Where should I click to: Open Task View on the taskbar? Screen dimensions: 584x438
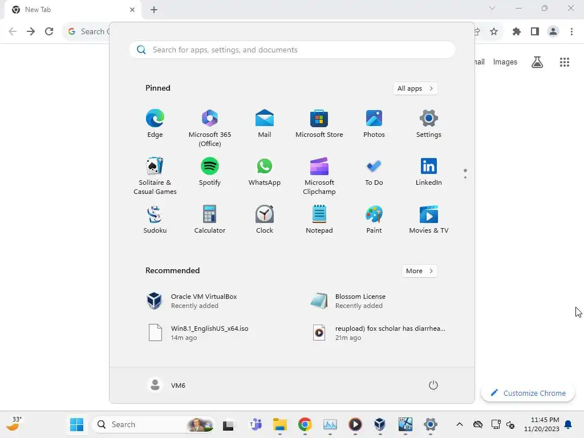[x=228, y=424]
